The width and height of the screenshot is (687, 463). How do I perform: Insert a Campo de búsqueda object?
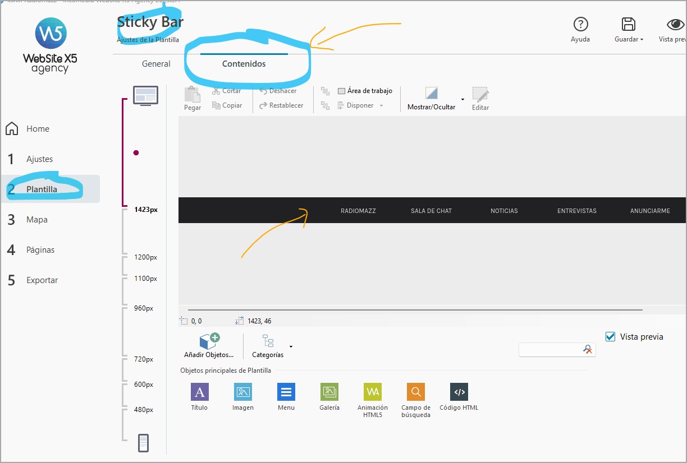point(415,392)
